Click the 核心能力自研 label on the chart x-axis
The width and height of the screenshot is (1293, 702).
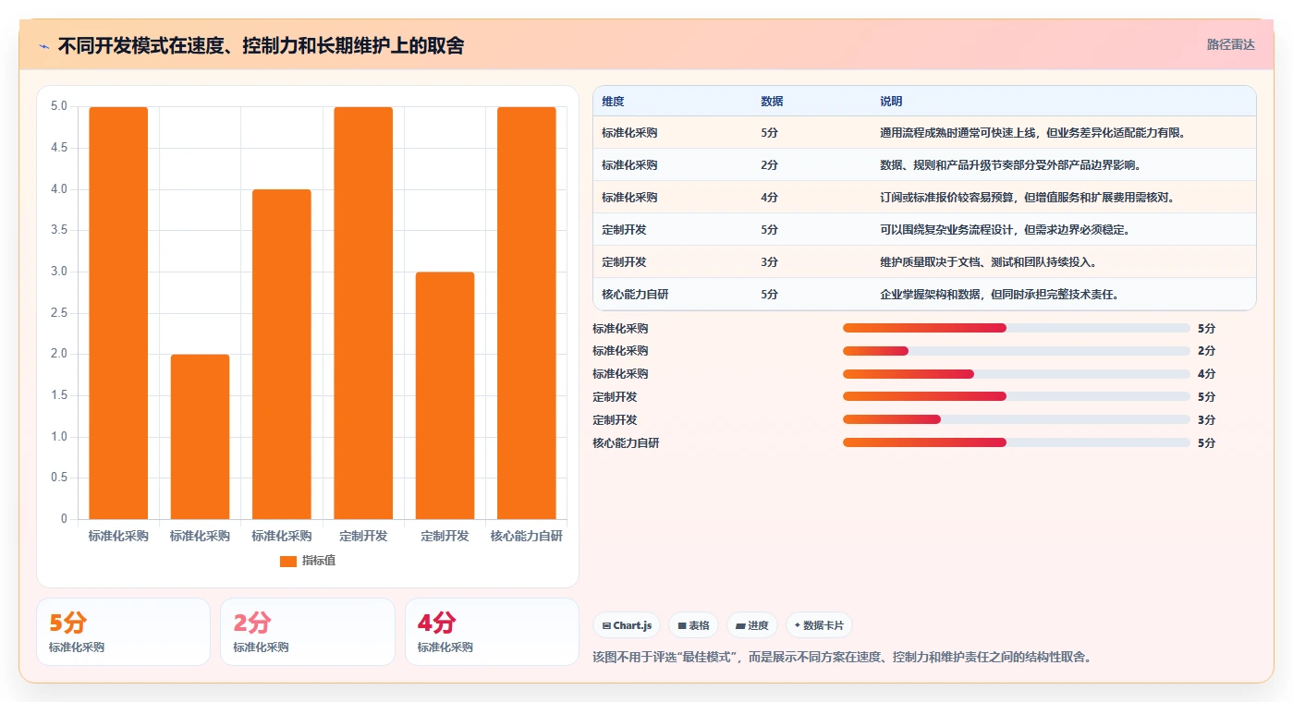[x=526, y=536]
